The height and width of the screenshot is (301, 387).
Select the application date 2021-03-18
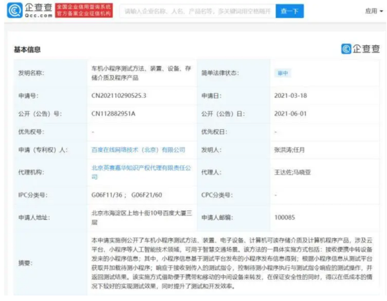click(290, 95)
